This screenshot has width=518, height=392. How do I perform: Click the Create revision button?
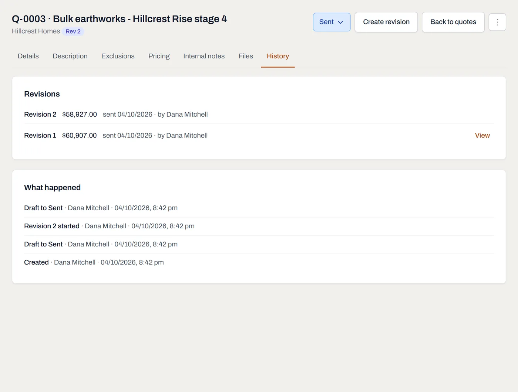(386, 22)
